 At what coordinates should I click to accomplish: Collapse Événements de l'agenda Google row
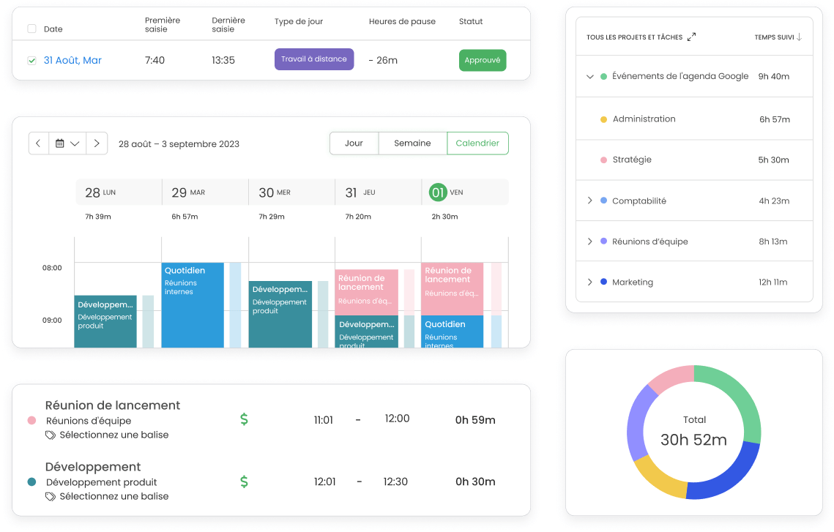tap(590, 77)
